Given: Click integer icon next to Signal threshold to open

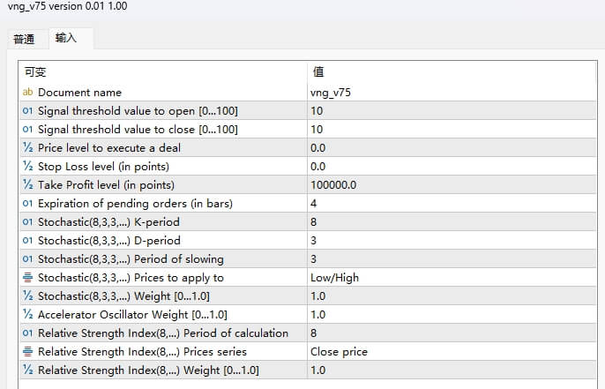Looking at the screenshot, I should (27, 111).
